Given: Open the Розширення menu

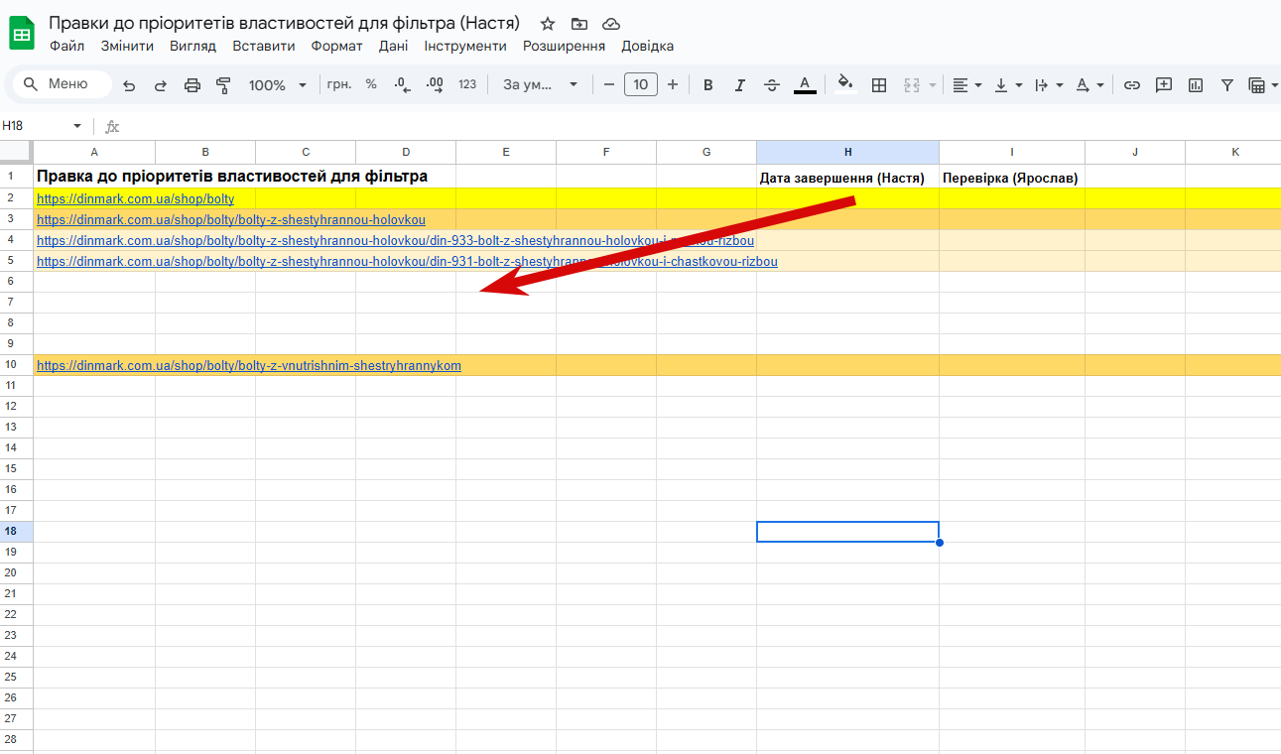Looking at the screenshot, I should [x=564, y=46].
